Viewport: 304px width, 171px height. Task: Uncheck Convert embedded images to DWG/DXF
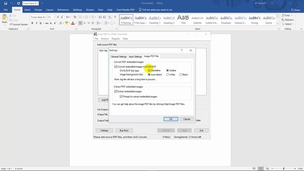tap(116, 66)
